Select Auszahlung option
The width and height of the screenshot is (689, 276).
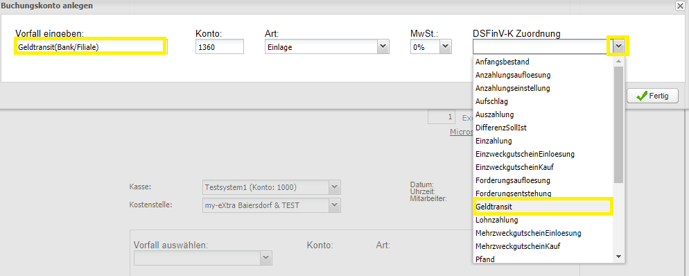pyautogui.click(x=543, y=114)
